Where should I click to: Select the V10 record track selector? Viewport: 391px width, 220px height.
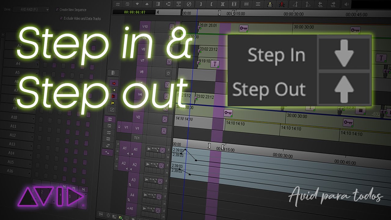coord(145,27)
